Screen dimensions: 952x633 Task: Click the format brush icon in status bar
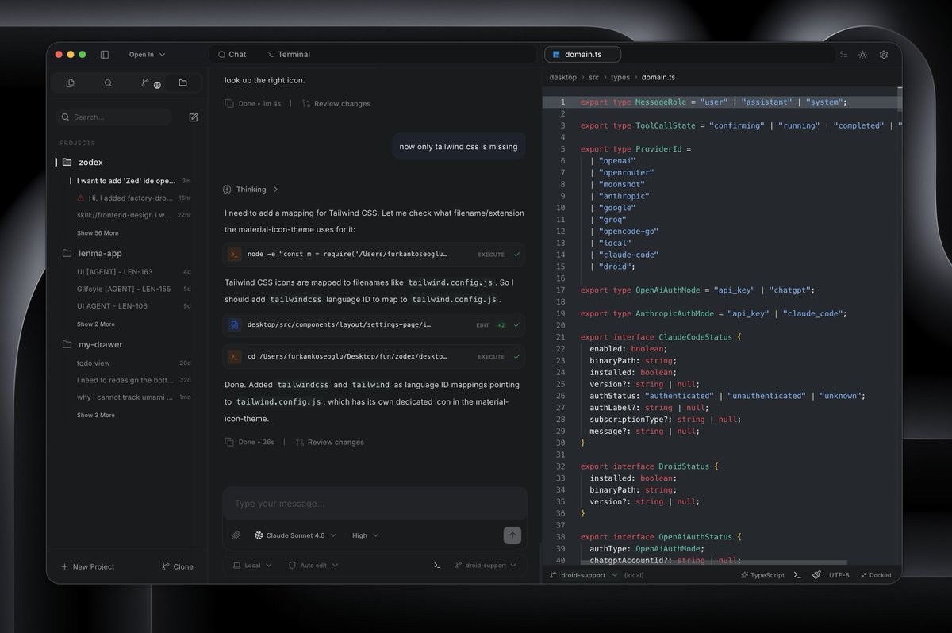click(x=816, y=575)
